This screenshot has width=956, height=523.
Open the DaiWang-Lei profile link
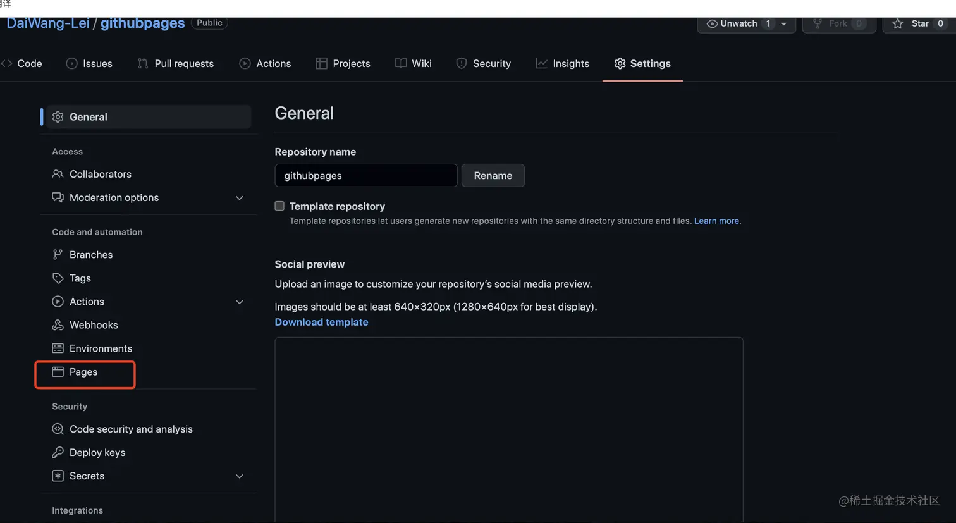pos(48,23)
